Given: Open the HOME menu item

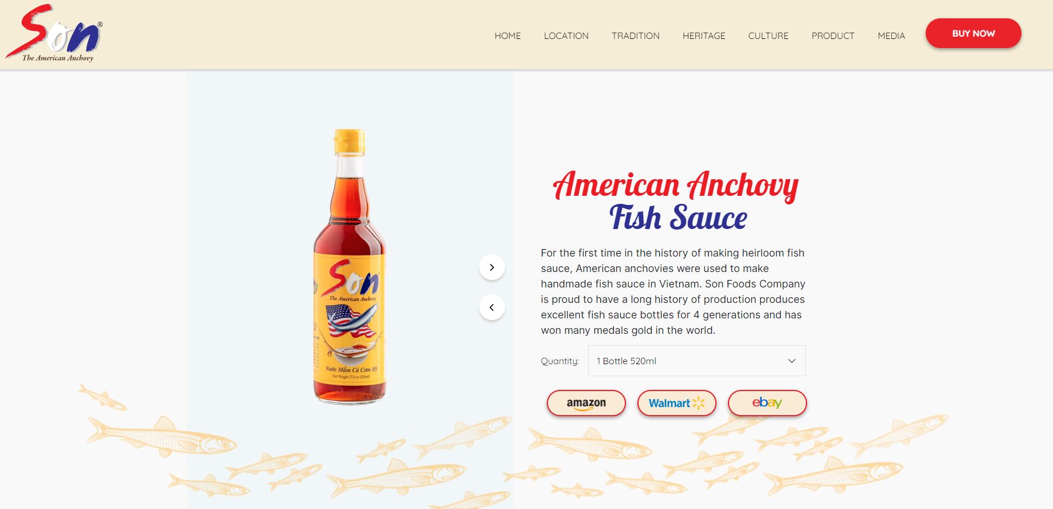Looking at the screenshot, I should [508, 35].
